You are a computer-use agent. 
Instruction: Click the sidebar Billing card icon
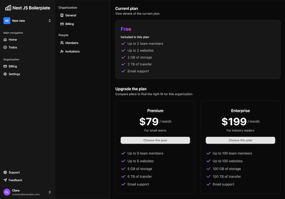pos(5,66)
